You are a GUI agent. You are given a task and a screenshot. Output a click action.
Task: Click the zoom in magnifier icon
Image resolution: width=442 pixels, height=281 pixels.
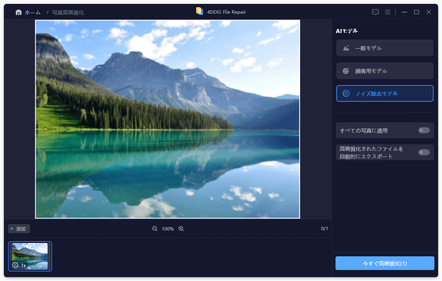[x=181, y=229]
